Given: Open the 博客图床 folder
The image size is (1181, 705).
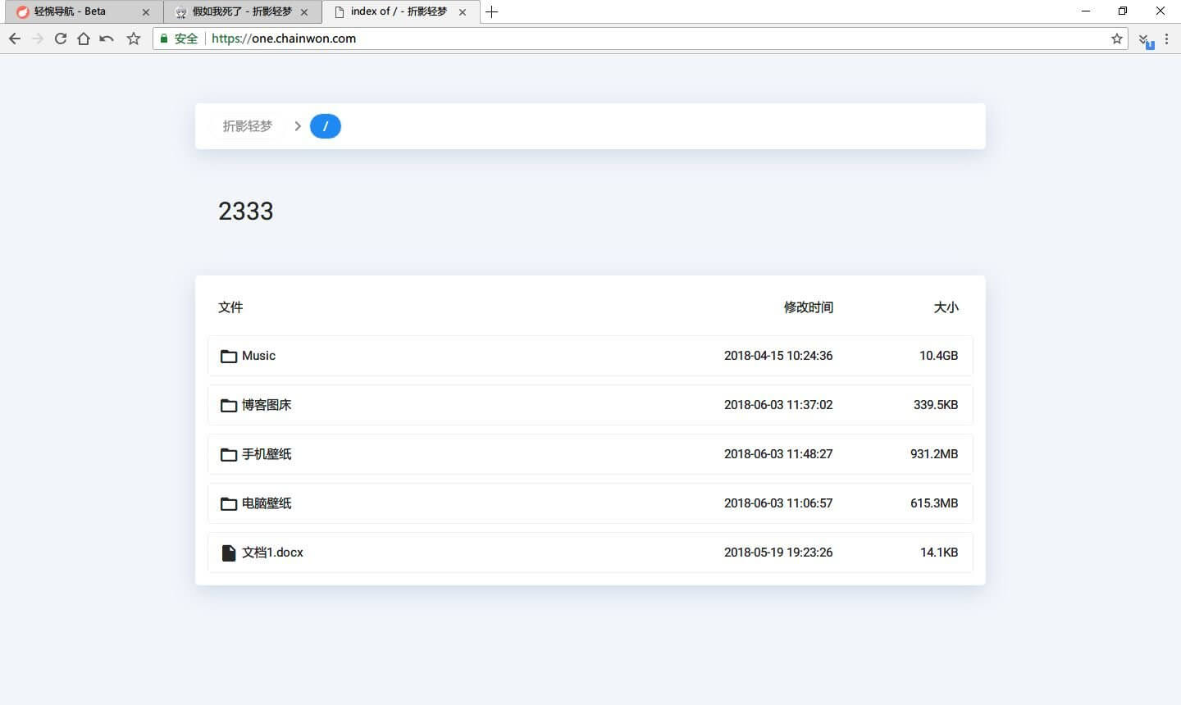Looking at the screenshot, I should [x=267, y=405].
